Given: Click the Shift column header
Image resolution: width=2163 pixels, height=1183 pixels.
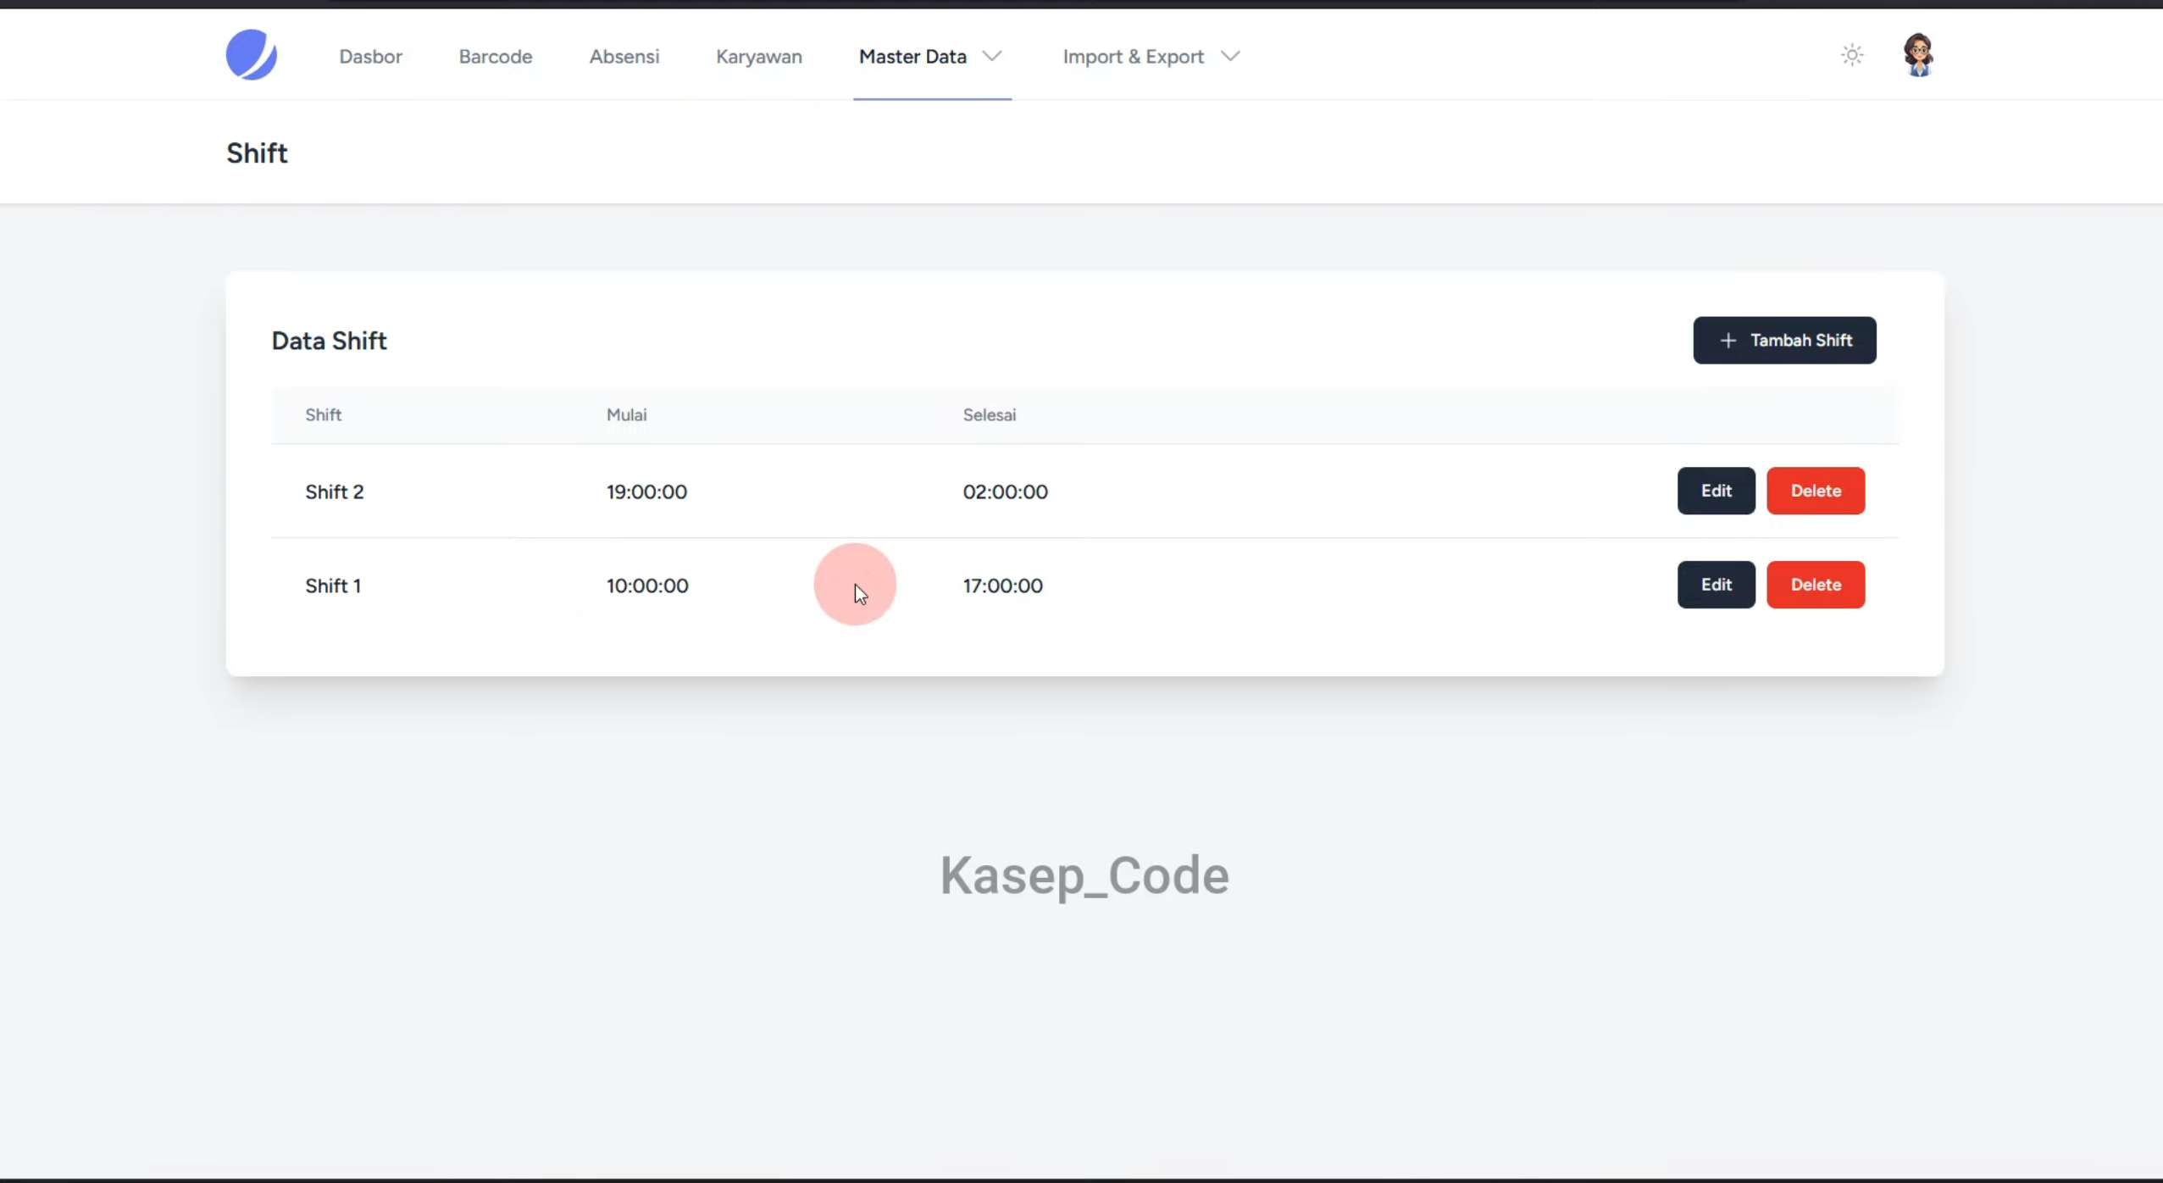Looking at the screenshot, I should (323, 415).
